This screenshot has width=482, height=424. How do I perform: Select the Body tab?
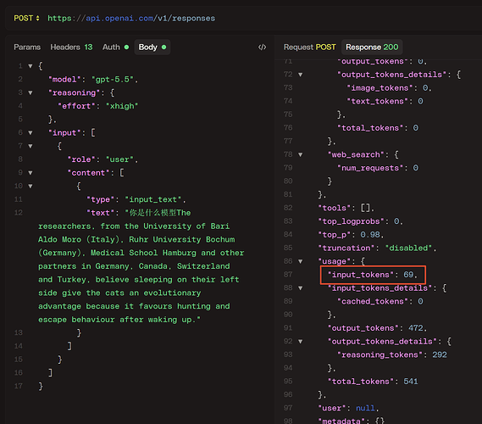(x=152, y=47)
